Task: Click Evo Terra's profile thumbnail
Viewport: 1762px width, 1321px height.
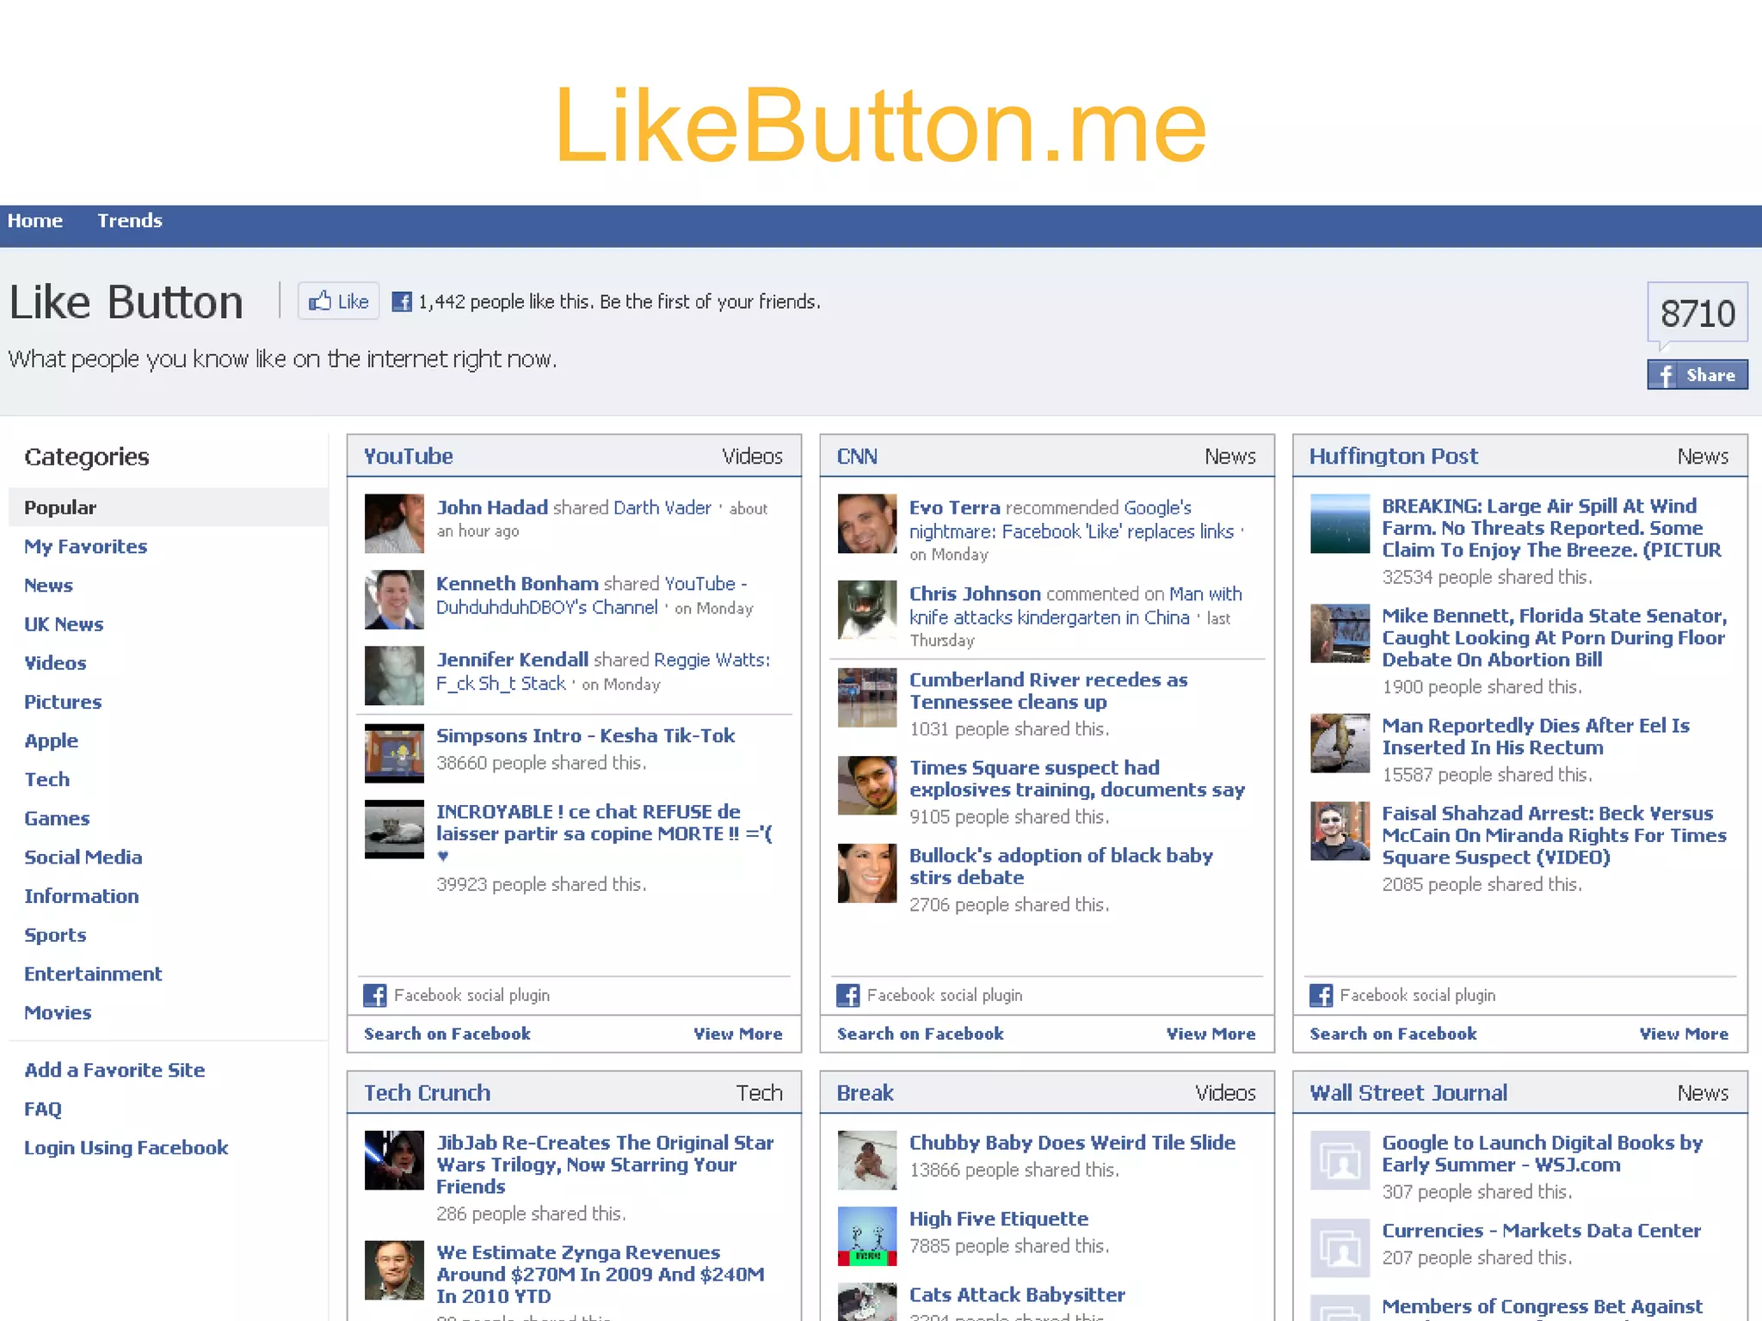Action: tap(867, 523)
